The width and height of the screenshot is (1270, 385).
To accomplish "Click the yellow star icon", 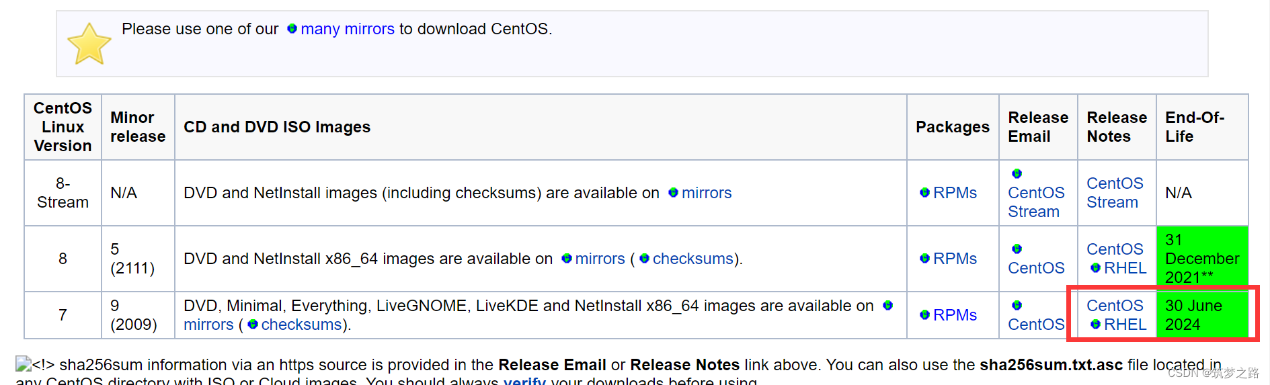I will point(89,44).
